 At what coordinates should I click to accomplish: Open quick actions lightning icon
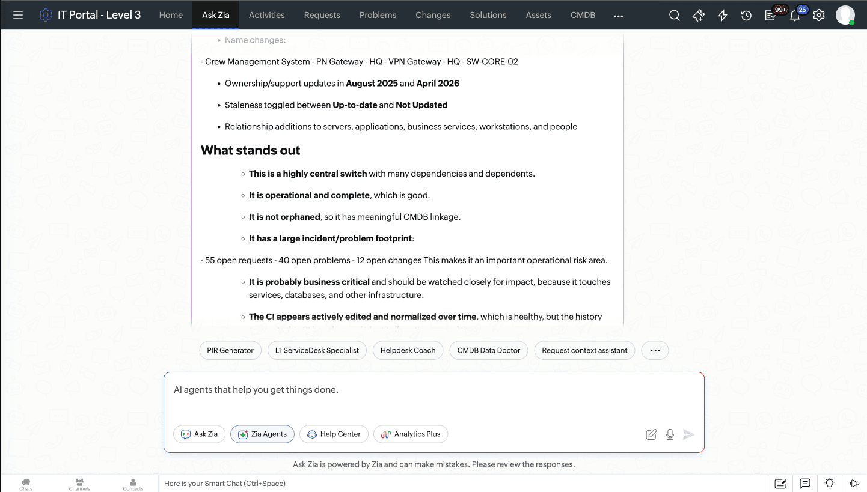[723, 16]
